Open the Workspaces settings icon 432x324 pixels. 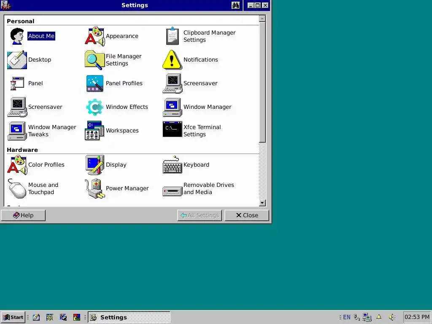tap(94, 131)
